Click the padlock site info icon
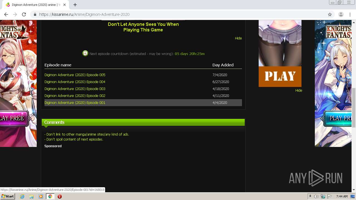Viewport: 356px width, 200px height. (35, 14)
